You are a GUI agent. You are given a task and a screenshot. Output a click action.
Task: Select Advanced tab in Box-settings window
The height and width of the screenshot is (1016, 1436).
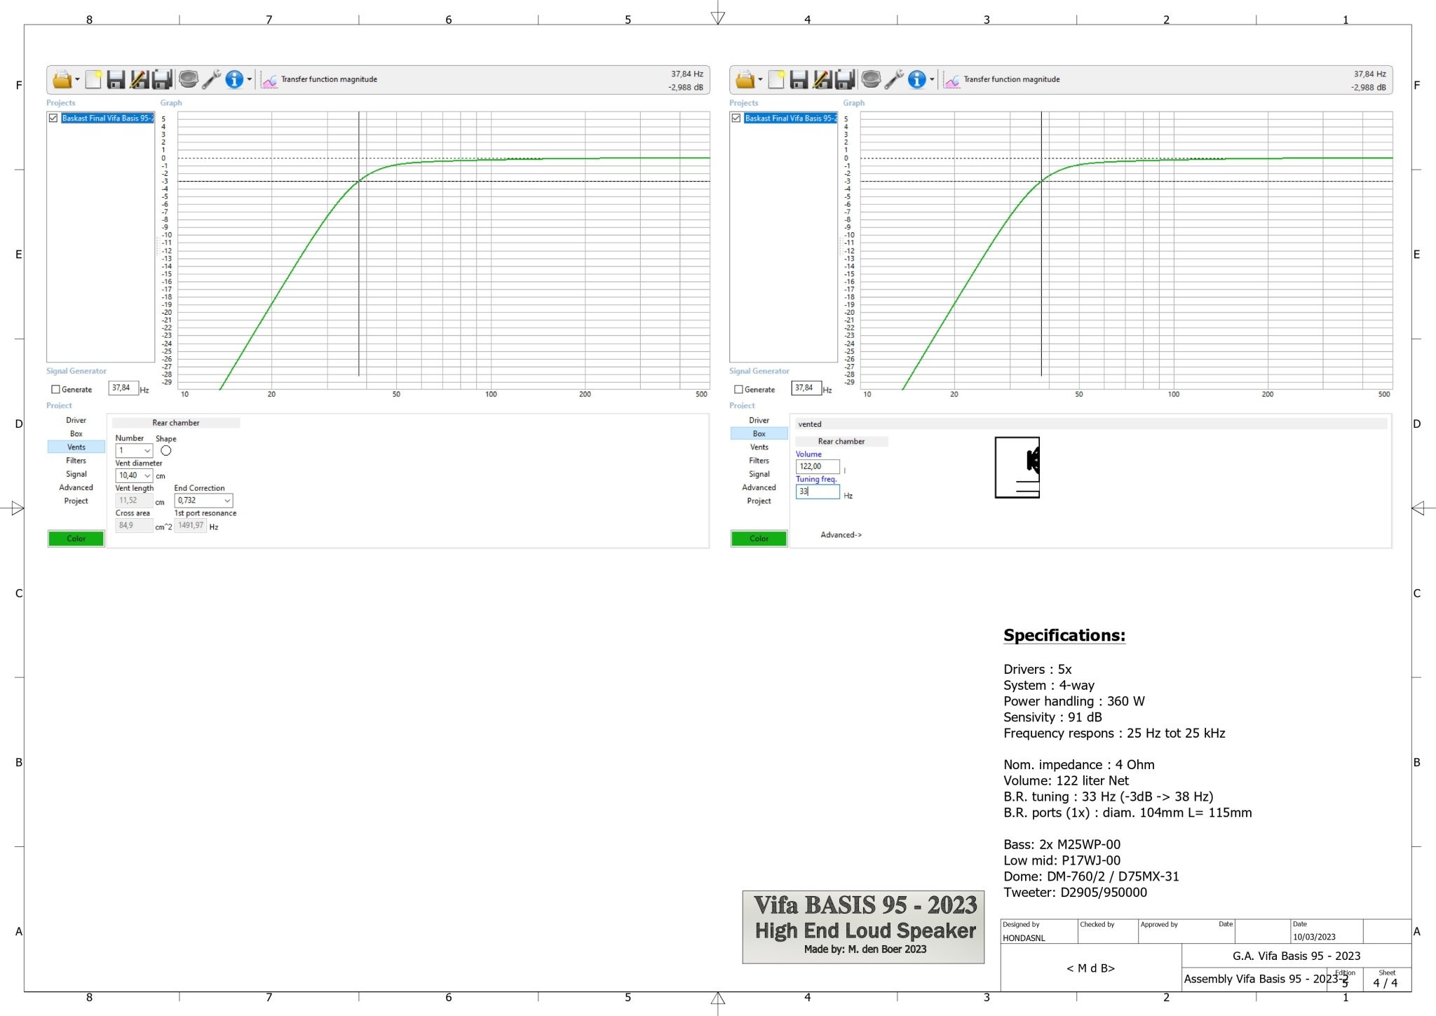coord(759,487)
